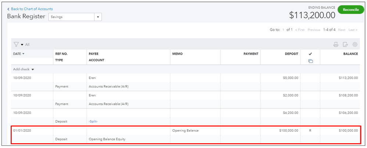Toggle reconcile status R on Opening Balance row

pyautogui.click(x=310, y=130)
